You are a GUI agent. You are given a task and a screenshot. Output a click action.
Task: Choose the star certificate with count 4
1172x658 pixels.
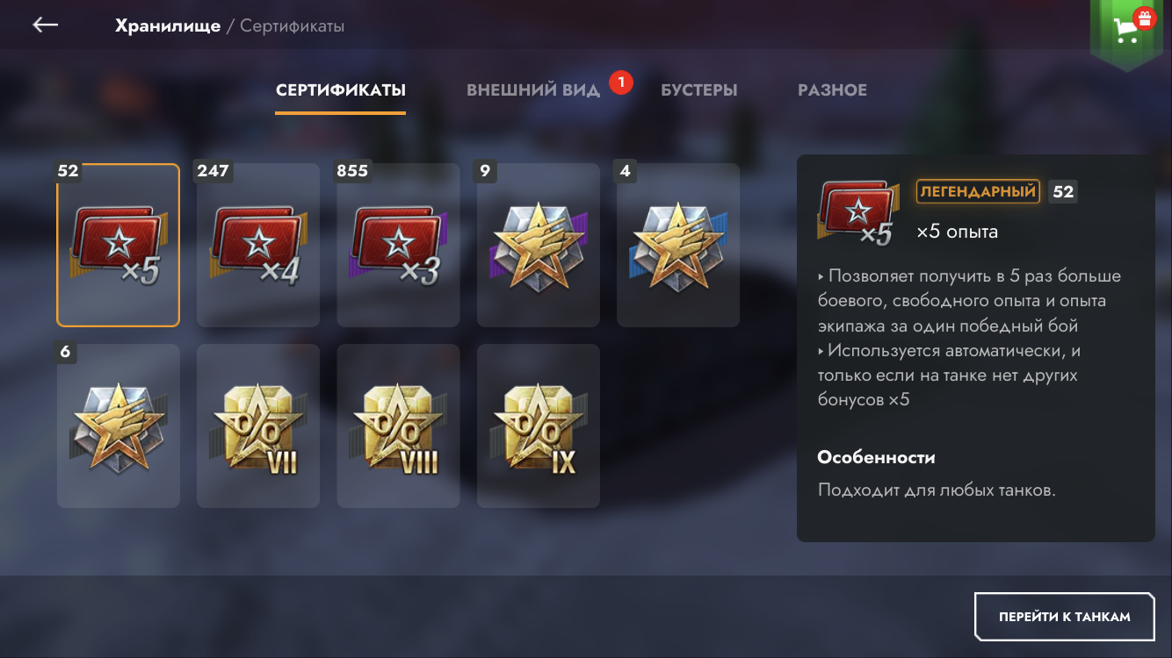[678, 245]
